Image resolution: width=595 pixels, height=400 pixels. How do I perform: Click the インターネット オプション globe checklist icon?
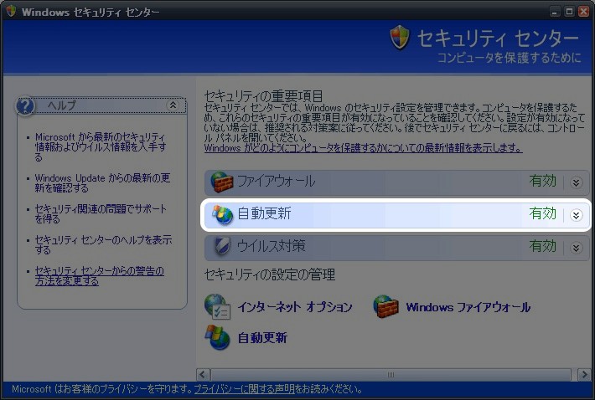[x=217, y=306]
